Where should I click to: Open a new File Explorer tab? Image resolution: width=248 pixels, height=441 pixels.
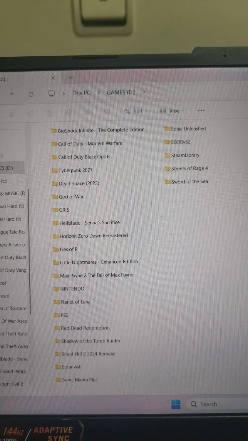tap(71, 78)
